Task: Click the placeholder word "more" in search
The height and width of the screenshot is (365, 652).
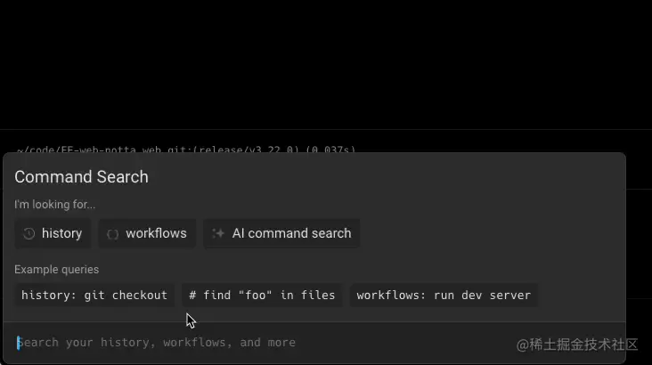Action: coord(280,343)
